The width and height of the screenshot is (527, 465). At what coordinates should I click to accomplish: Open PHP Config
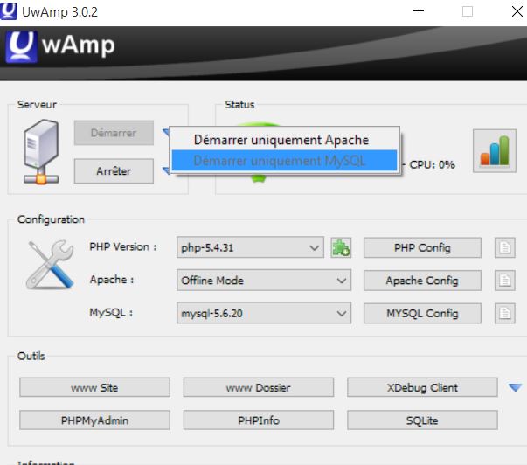pos(422,248)
